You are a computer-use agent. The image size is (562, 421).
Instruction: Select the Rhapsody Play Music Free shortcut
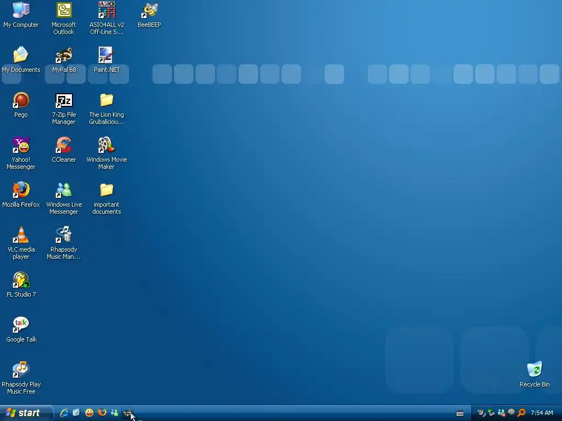(21, 378)
